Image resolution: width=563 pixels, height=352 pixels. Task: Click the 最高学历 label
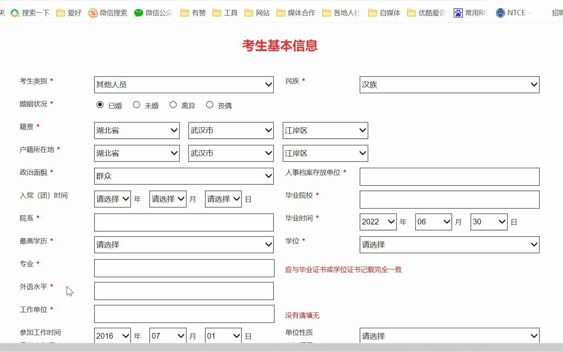coord(33,241)
